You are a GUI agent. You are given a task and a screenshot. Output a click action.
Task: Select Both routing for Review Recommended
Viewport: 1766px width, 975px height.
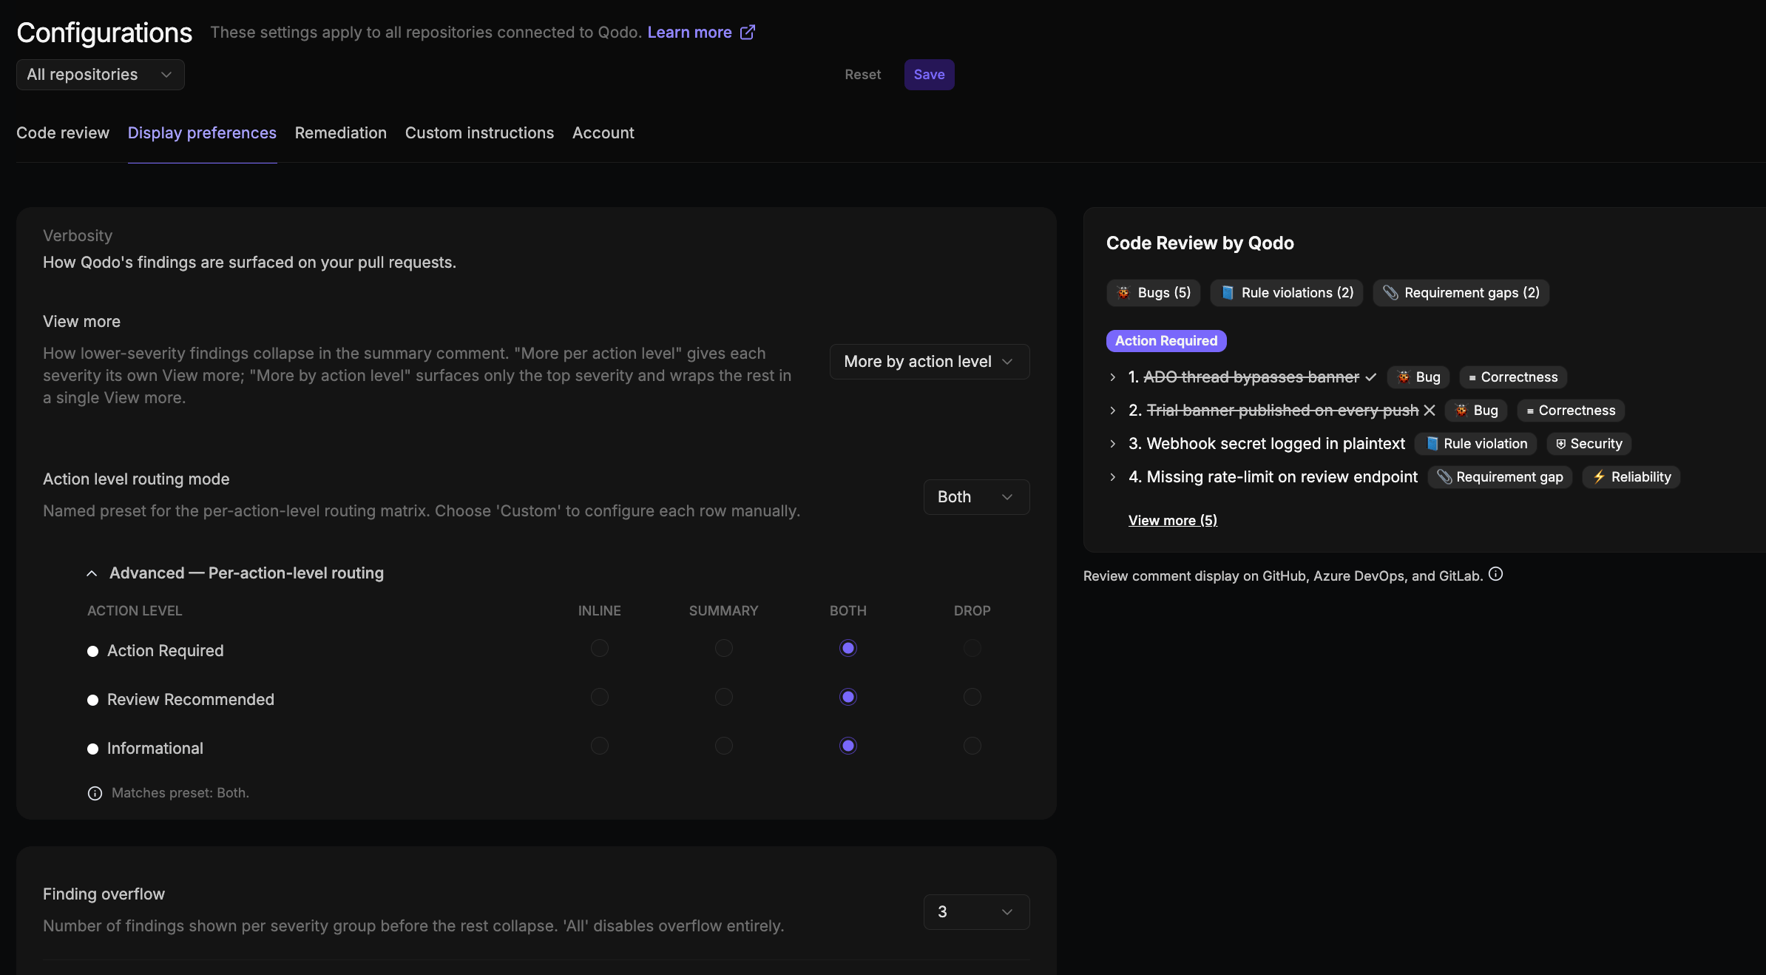click(848, 697)
